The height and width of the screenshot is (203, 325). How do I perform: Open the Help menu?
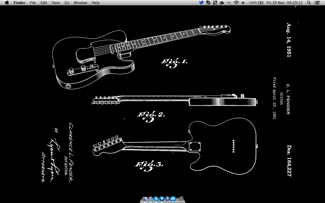click(96, 3)
